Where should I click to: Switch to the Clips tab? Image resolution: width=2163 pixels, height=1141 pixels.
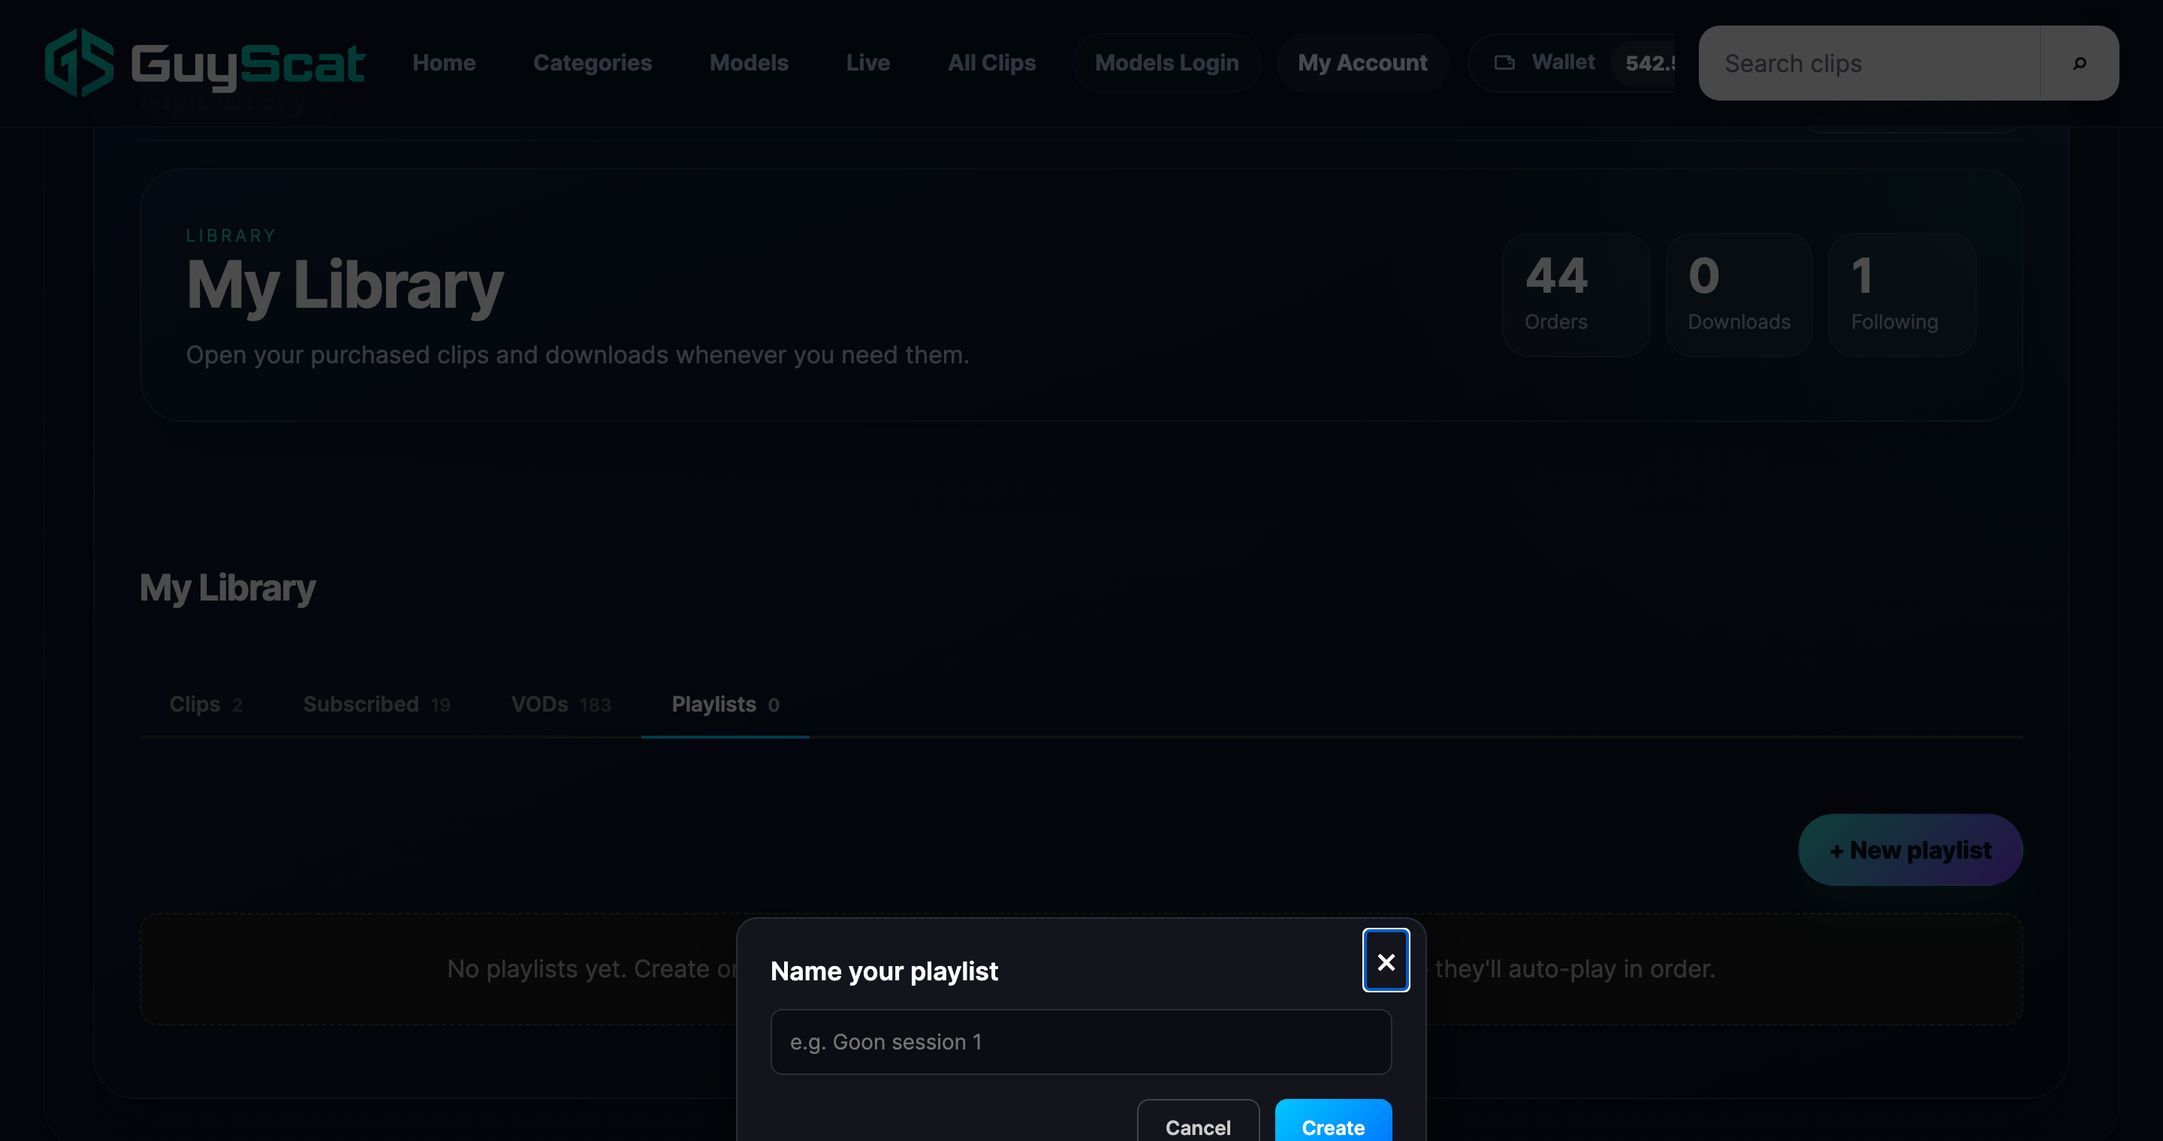point(206,704)
